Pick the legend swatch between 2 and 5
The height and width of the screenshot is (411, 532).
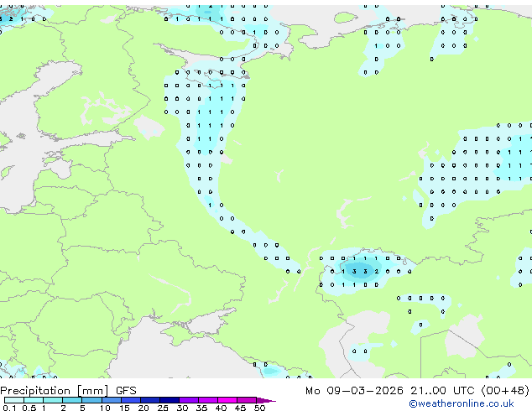tap(72, 400)
